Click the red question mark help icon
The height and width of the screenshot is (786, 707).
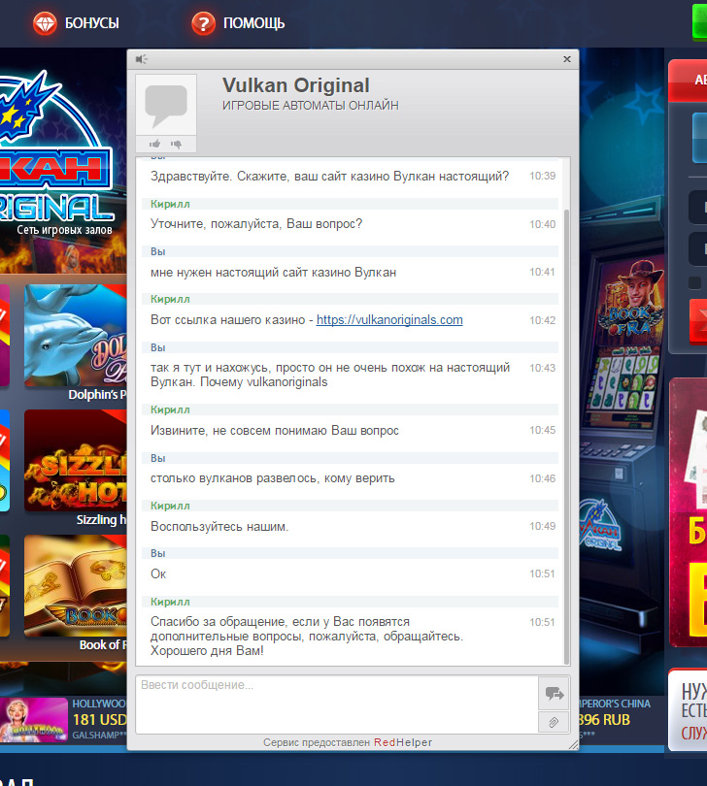tap(203, 23)
